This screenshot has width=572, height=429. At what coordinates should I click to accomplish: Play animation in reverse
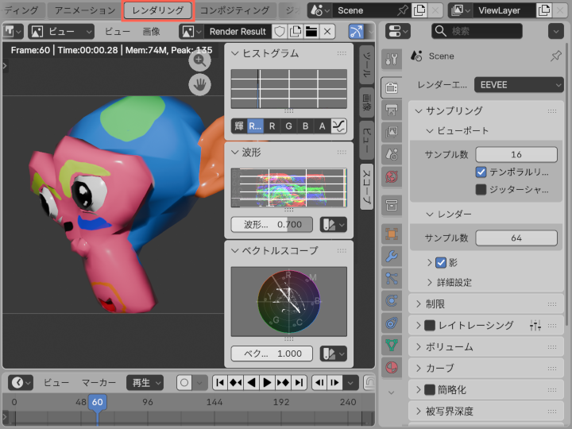click(x=251, y=383)
